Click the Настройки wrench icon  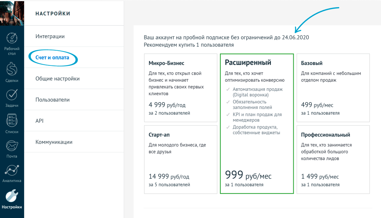pos(12,195)
